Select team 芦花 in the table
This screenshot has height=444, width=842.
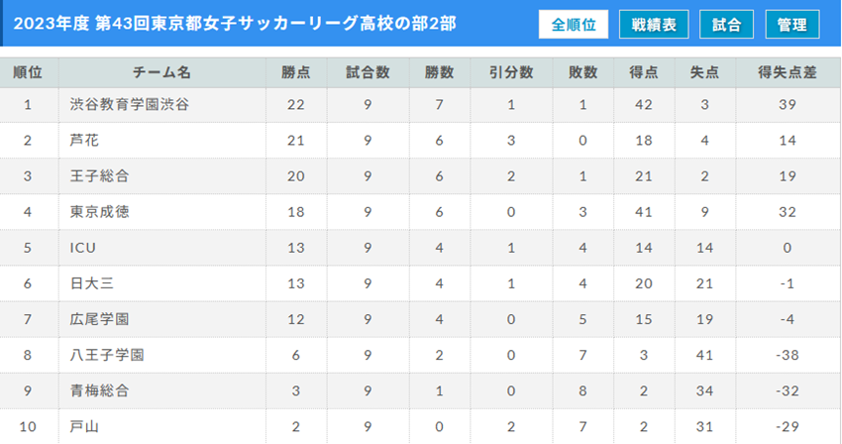pos(84,141)
